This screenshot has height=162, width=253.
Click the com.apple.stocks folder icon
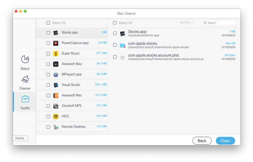[x=122, y=45]
